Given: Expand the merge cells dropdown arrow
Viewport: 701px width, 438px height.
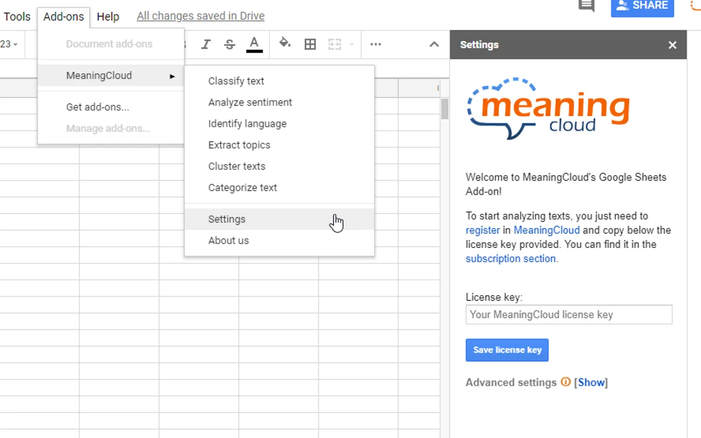Looking at the screenshot, I should coord(351,44).
